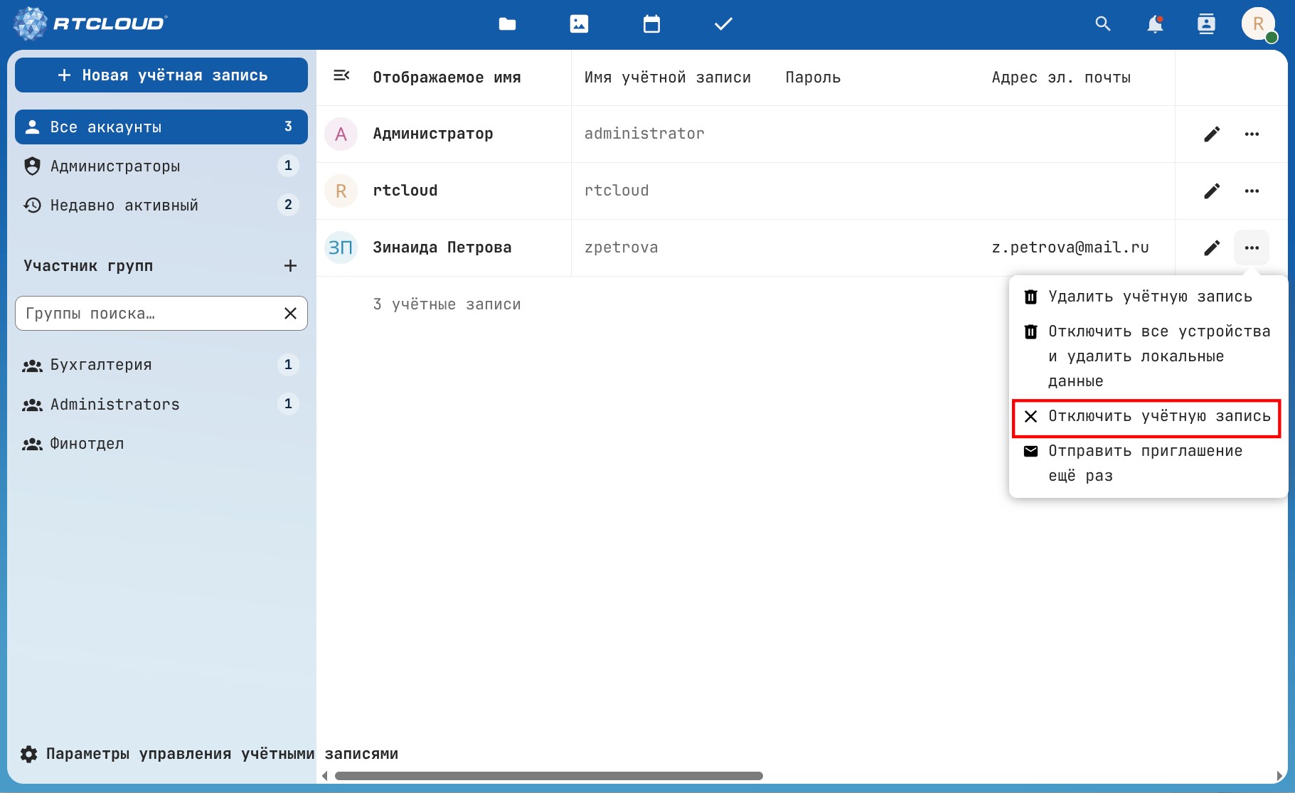Screen dimensions: 1295x793
Task: Open the Calendar app icon
Action: coord(651,24)
